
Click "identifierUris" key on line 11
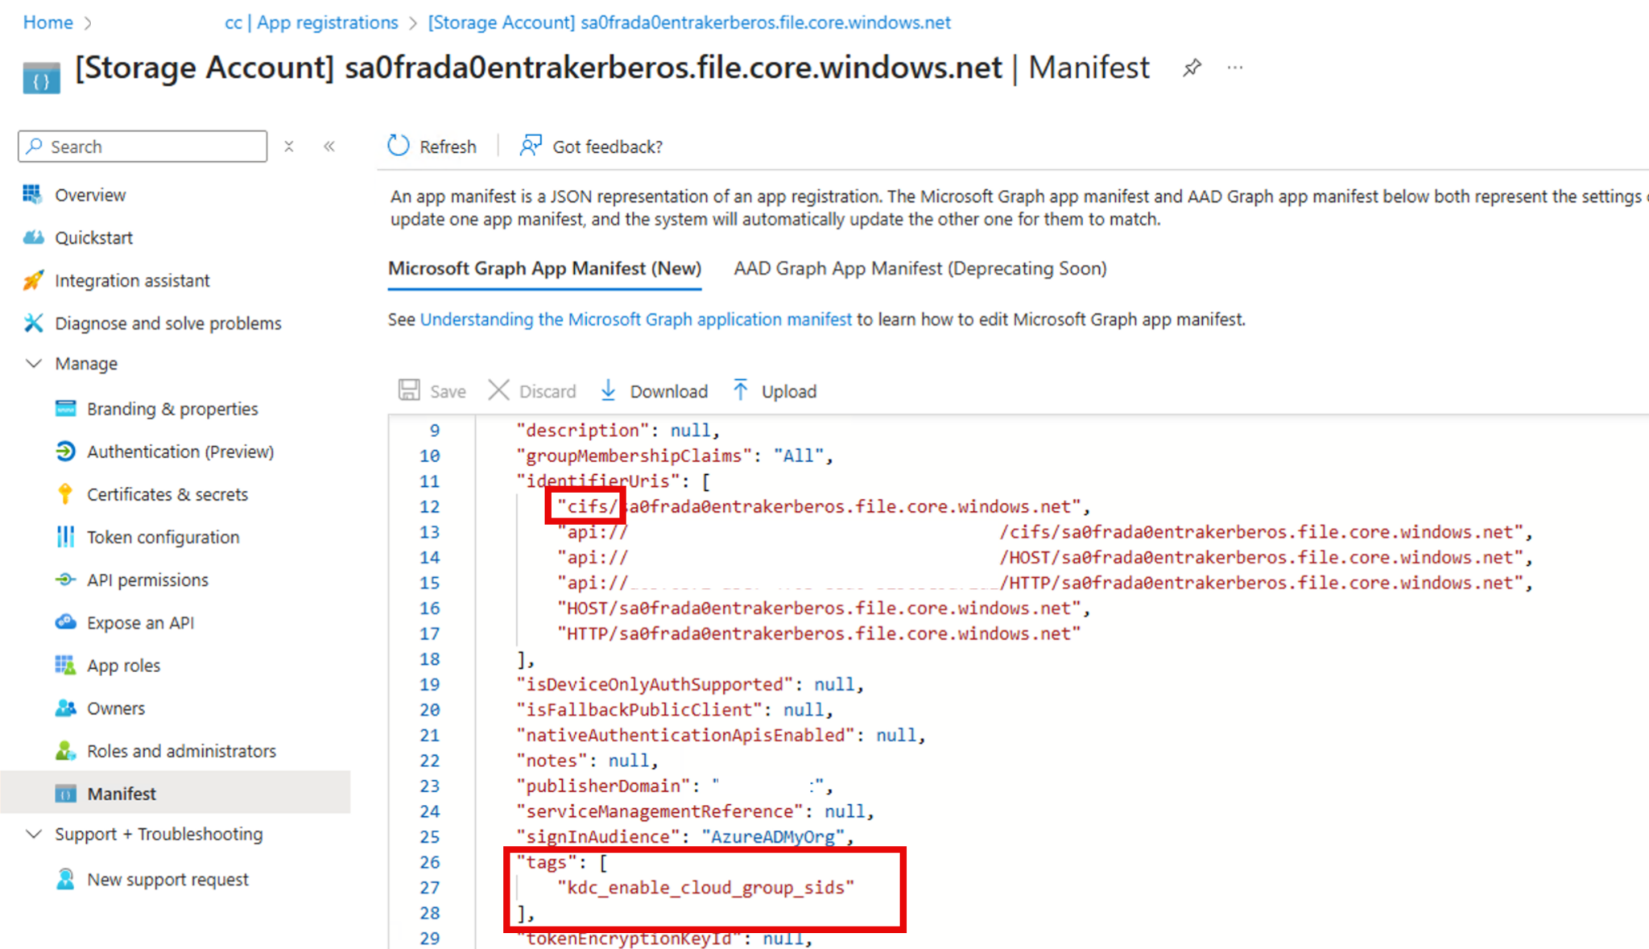pos(598,481)
